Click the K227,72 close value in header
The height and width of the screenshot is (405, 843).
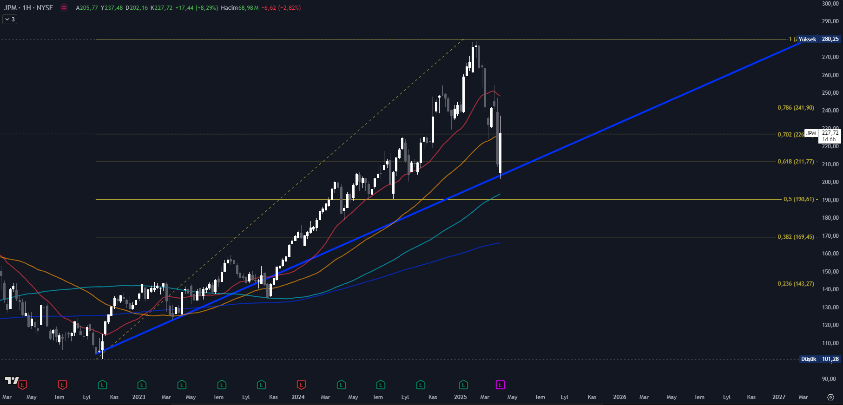click(x=161, y=8)
